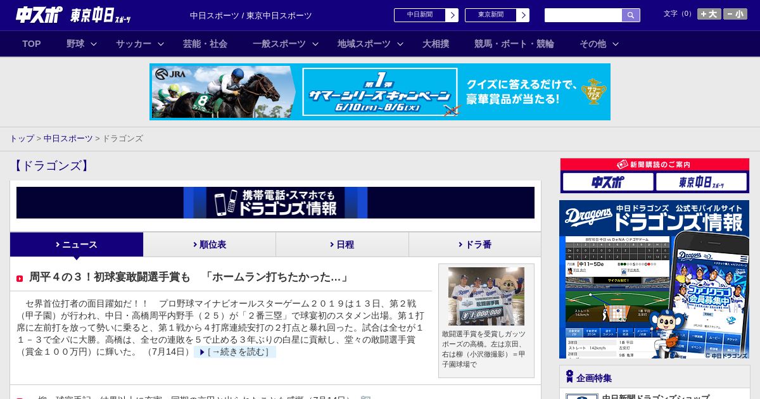Click the red bullet icon beside headline

click(x=20, y=279)
